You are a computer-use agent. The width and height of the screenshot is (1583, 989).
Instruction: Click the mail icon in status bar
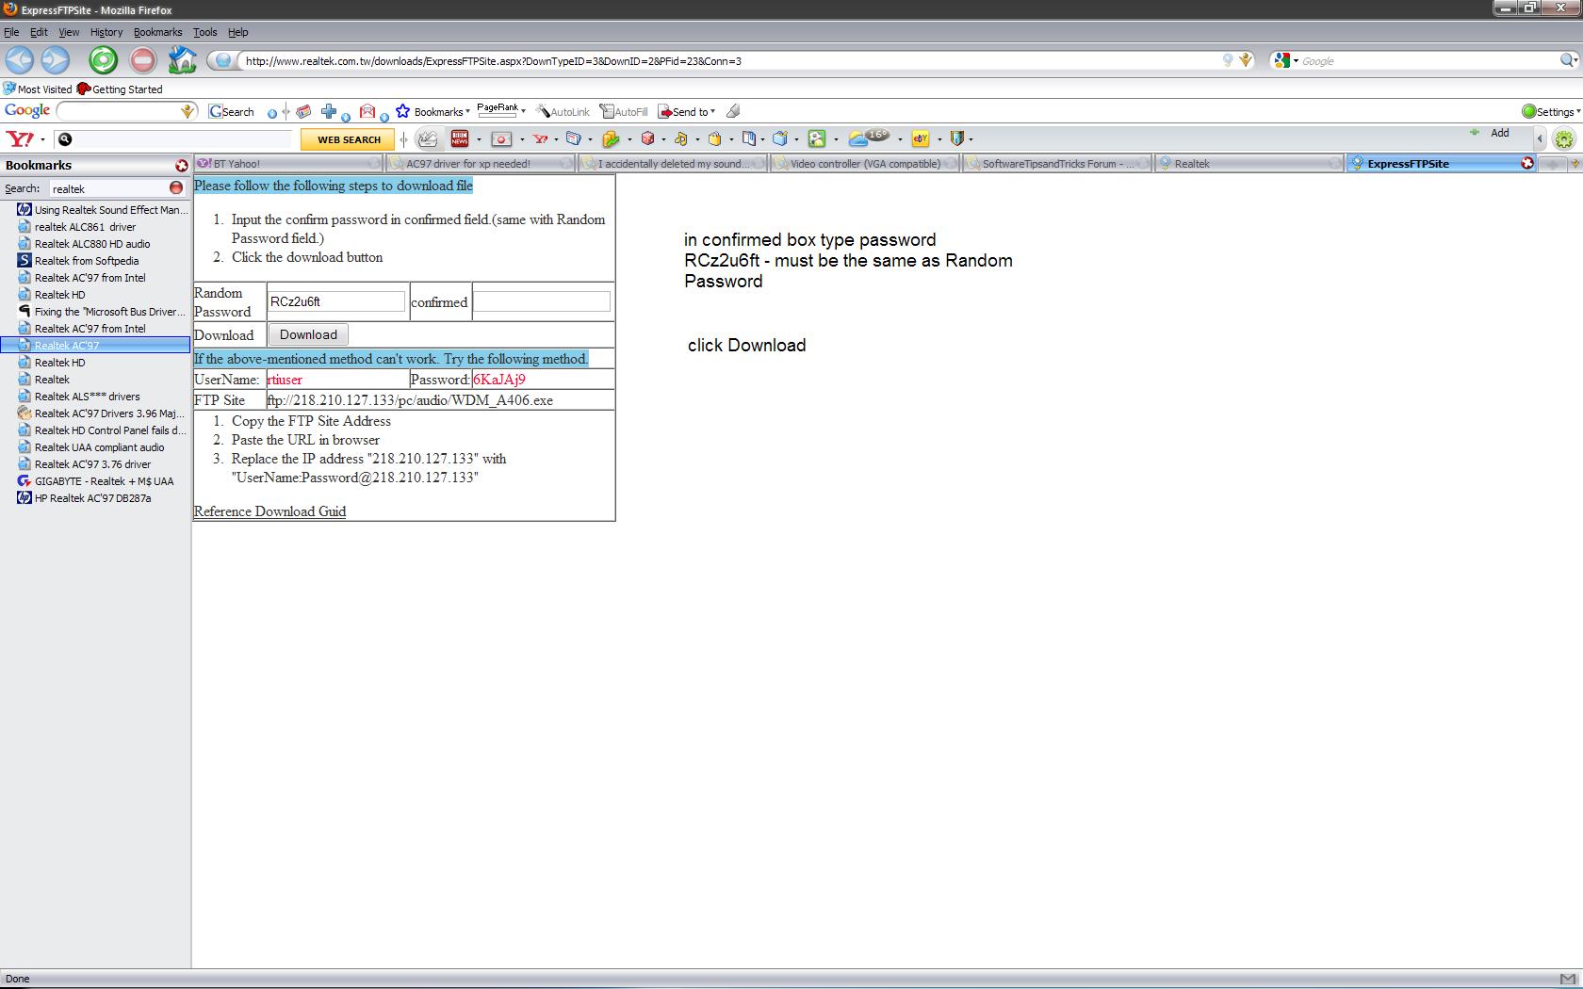[x=1568, y=979]
